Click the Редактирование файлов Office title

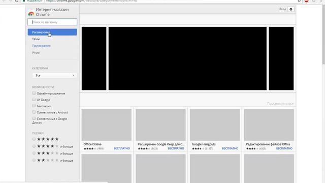[x=268, y=144]
